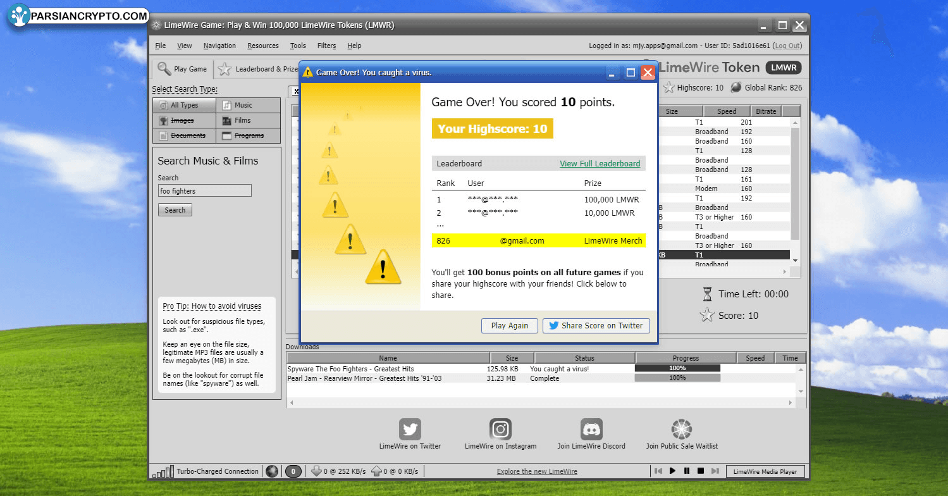
Task: Open LimeWire on Twitter icon
Action: (x=410, y=430)
